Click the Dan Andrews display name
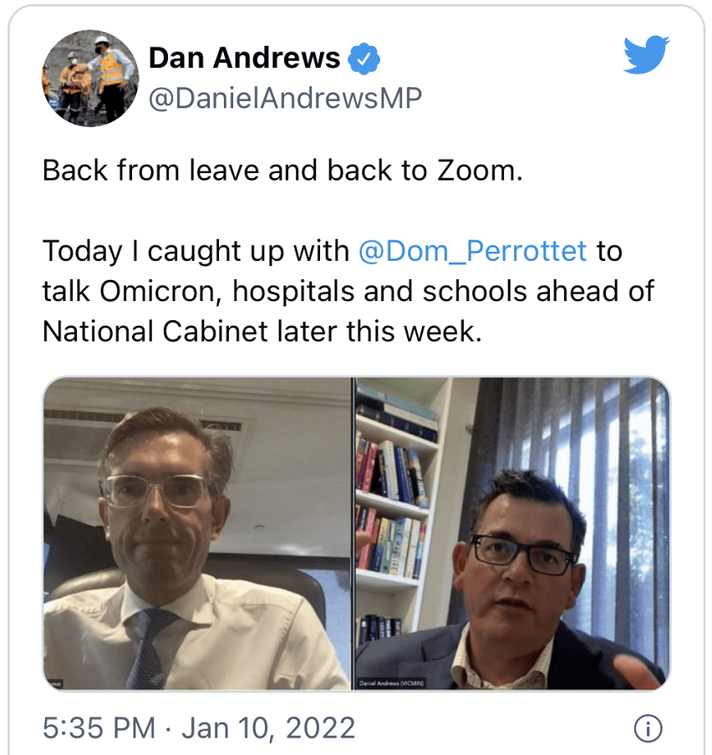Screen dimensions: 712x755 tap(244, 59)
